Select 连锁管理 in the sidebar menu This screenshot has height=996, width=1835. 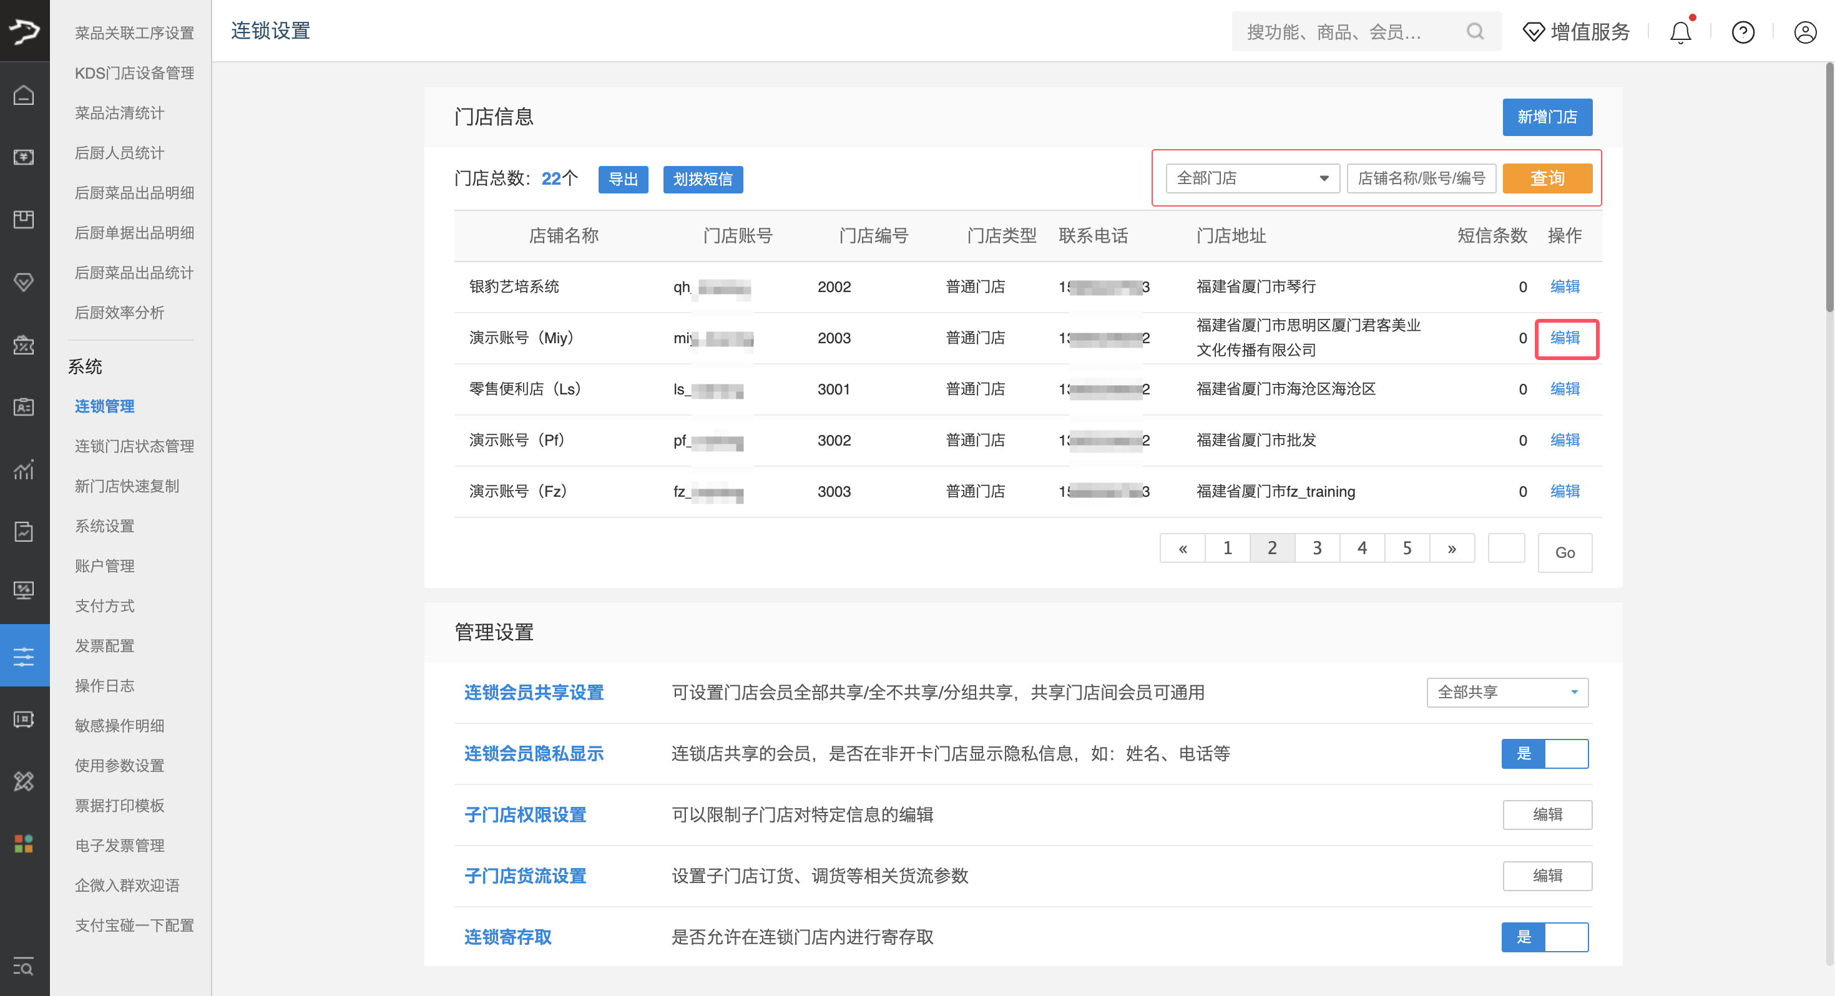pos(104,406)
